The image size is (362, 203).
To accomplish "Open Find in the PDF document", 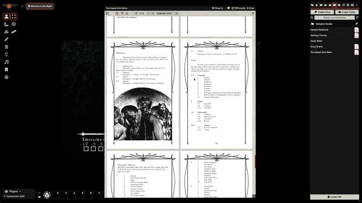I will [117, 14].
